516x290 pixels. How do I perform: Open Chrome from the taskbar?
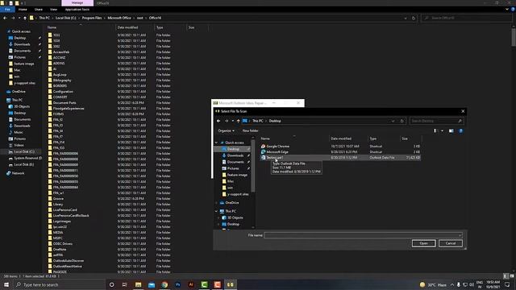(164, 284)
